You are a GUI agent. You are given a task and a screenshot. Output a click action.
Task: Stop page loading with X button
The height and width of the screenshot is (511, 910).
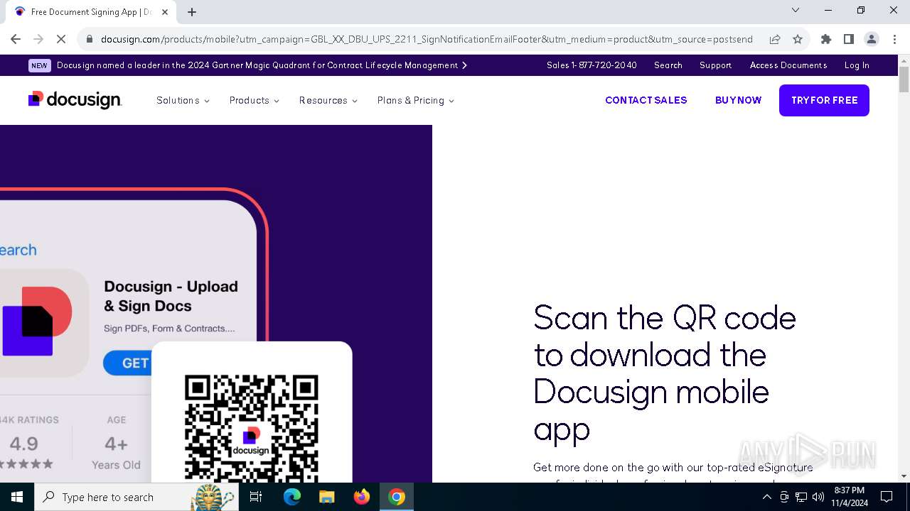(61, 39)
